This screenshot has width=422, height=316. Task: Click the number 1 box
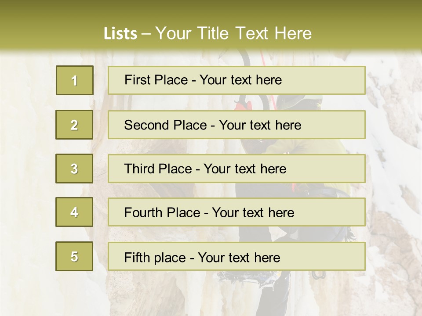coord(75,80)
